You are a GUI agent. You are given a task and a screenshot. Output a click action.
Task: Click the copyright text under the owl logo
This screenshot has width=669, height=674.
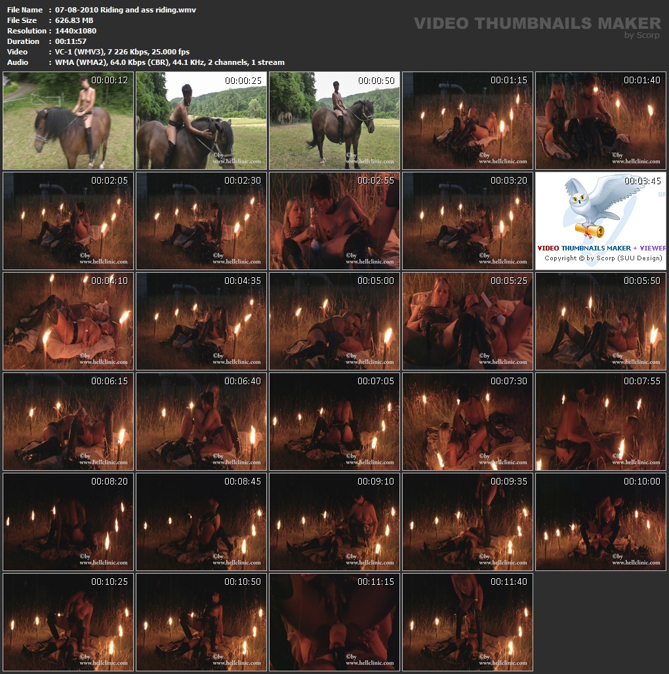603,258
